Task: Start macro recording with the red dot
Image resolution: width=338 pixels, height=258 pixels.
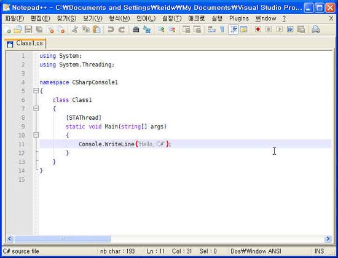Action: pos(258,29)
